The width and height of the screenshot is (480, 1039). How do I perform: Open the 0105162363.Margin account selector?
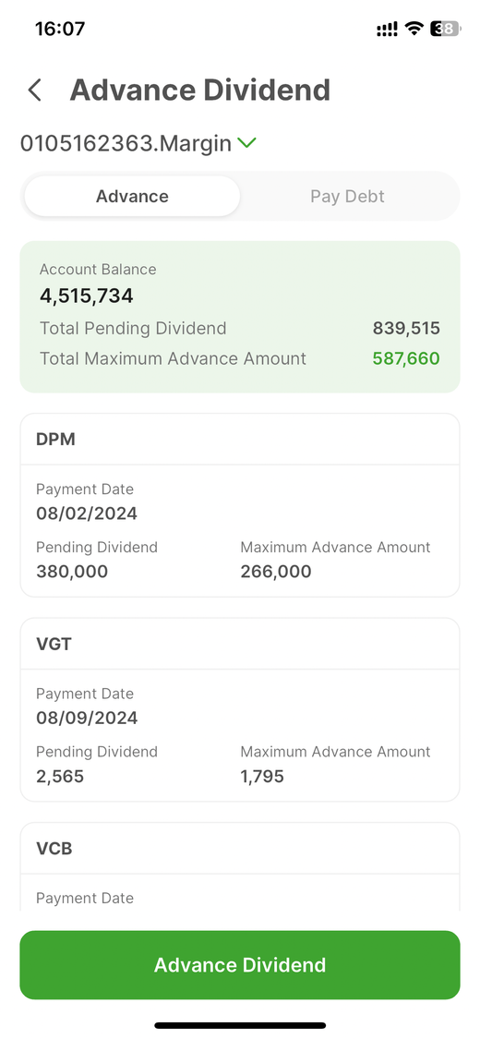coord(138,142)
